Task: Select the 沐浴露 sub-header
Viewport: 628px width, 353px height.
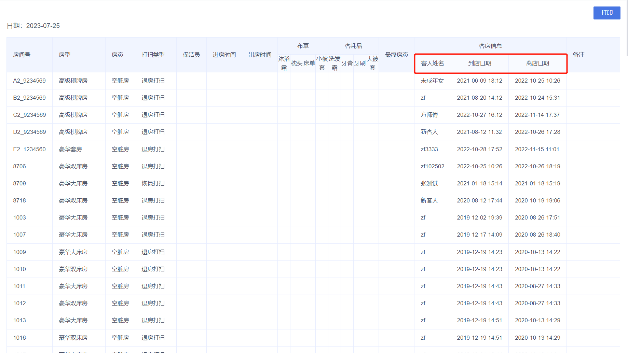Action: [284, 63]
